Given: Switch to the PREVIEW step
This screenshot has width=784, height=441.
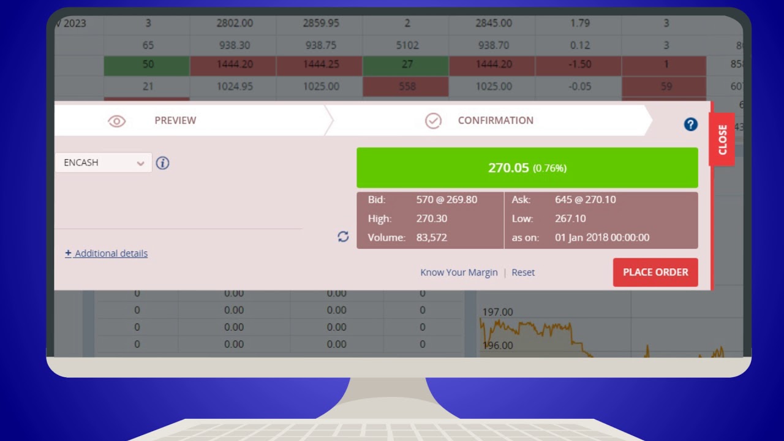Looking at the screenshot, I should click(175, 121).
